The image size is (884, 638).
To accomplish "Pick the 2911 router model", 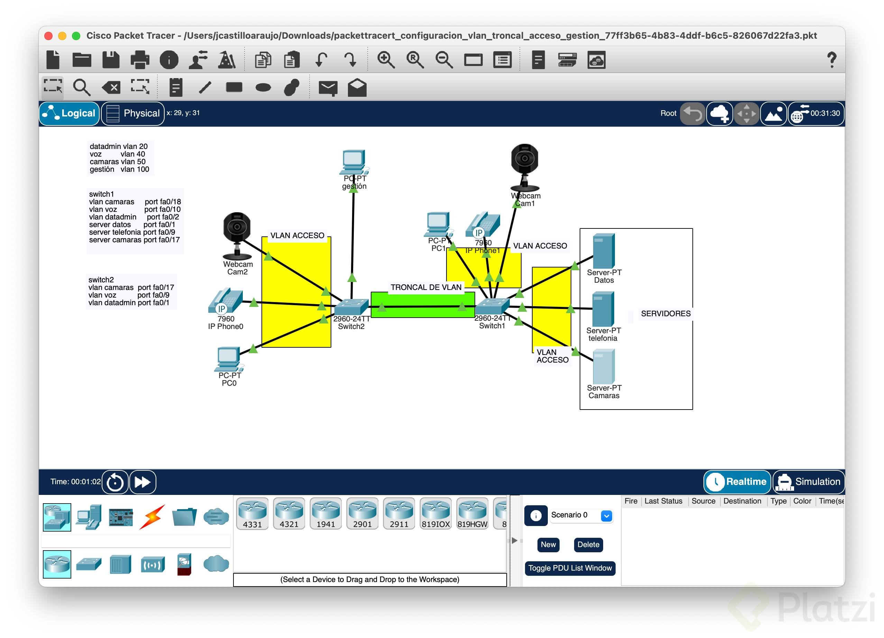I will (399, 513).
